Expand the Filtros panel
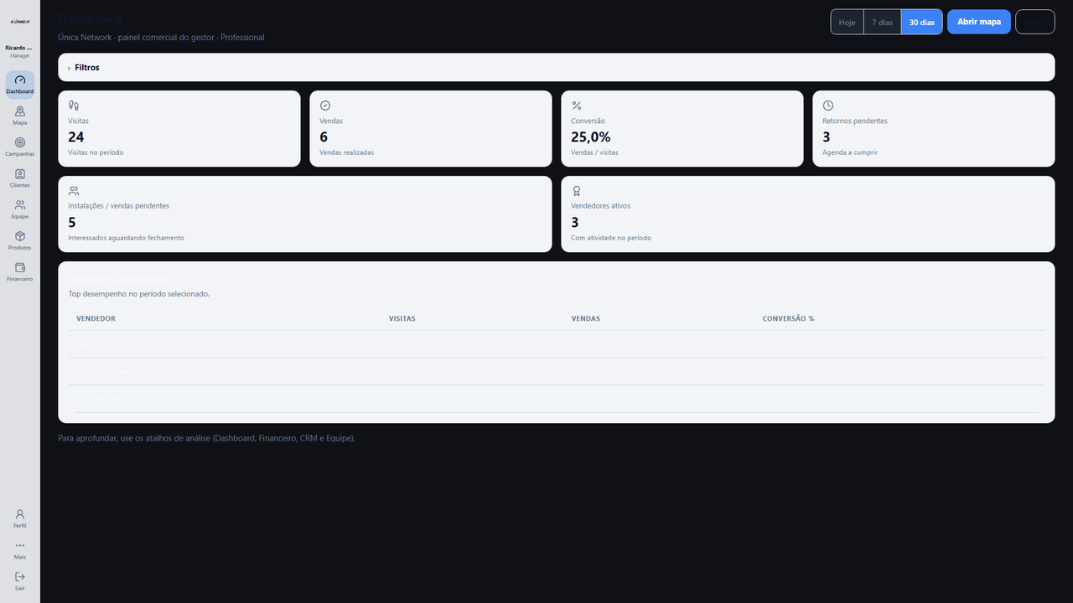 tap(556, 67)
